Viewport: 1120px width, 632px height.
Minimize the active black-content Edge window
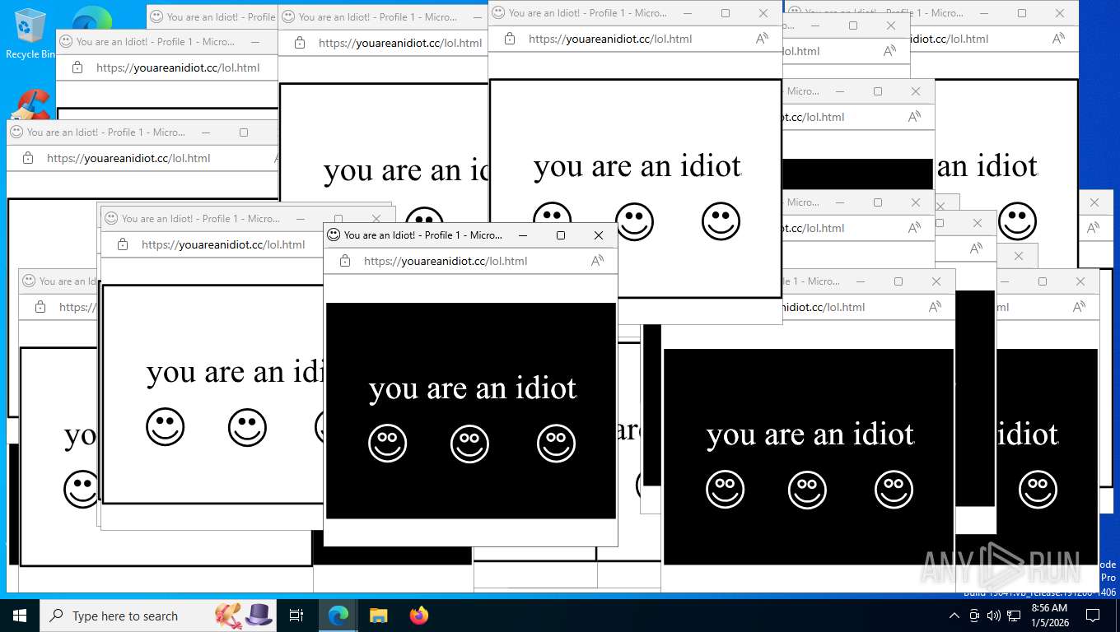pos(522,235)
